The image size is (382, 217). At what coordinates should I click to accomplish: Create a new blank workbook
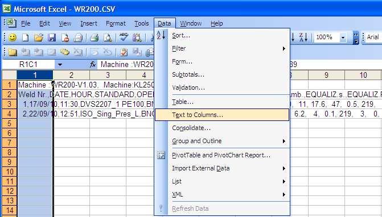pyautogui.click(x=26, y=37)
